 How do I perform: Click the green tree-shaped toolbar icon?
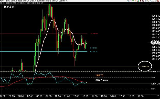click(133, 1)
